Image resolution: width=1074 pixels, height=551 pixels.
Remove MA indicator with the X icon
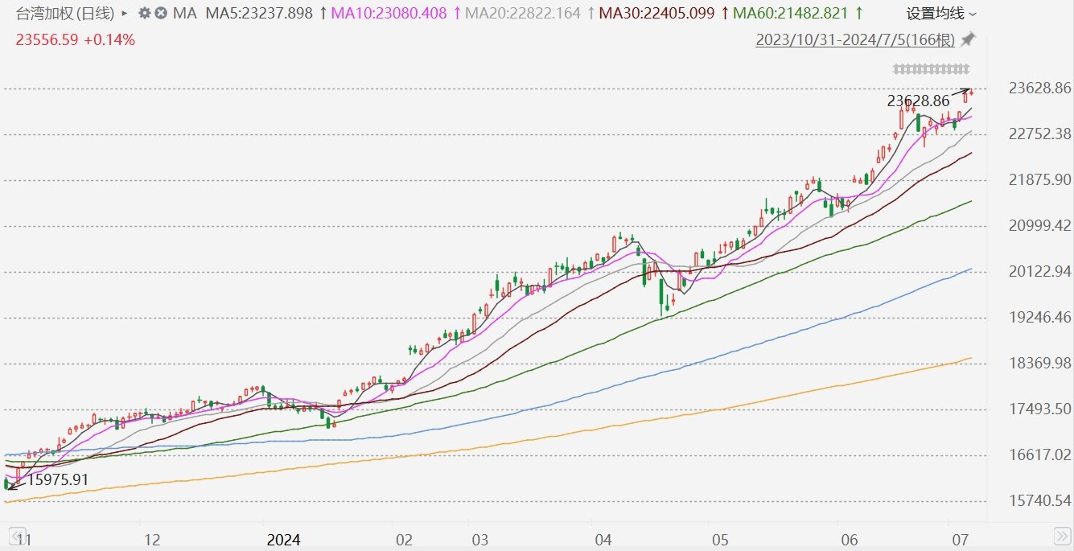tap(161, 14)
